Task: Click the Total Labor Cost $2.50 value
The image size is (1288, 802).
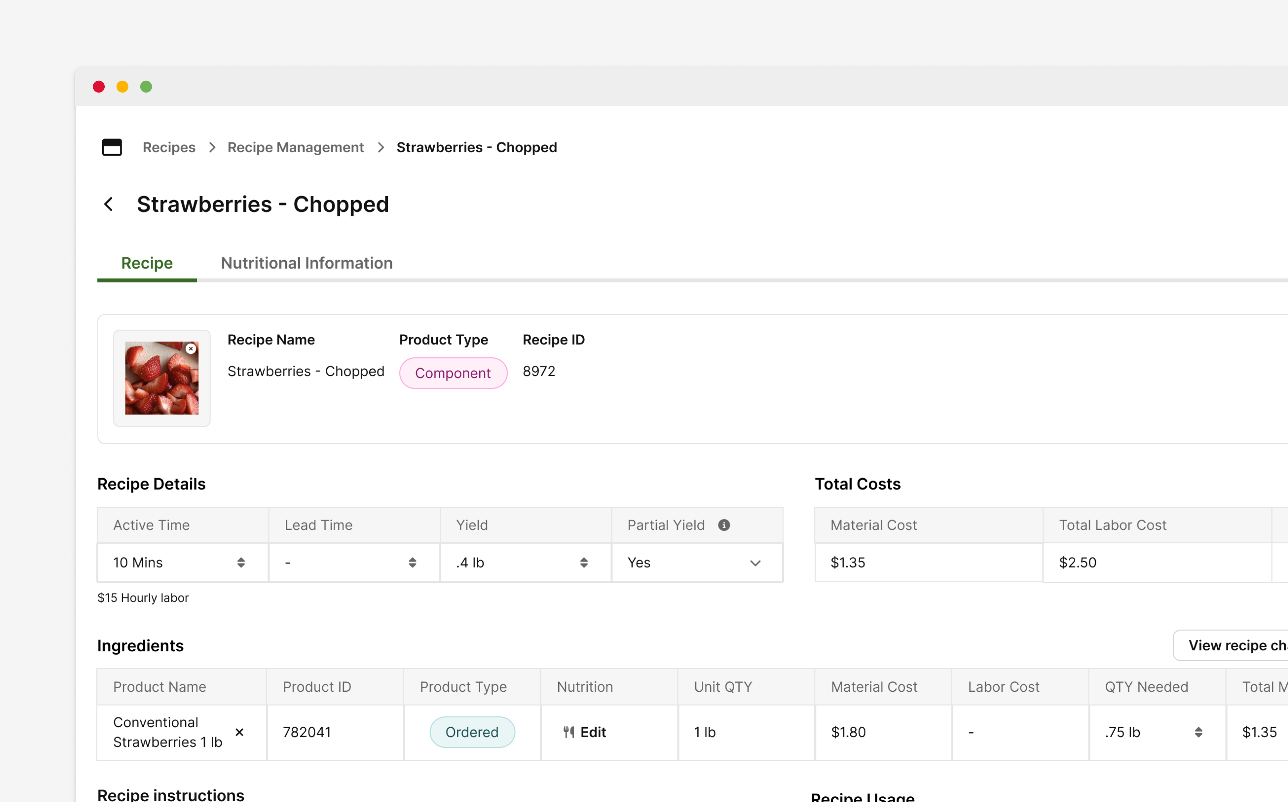Action: pyautogui.click(x=1078, y=562)
